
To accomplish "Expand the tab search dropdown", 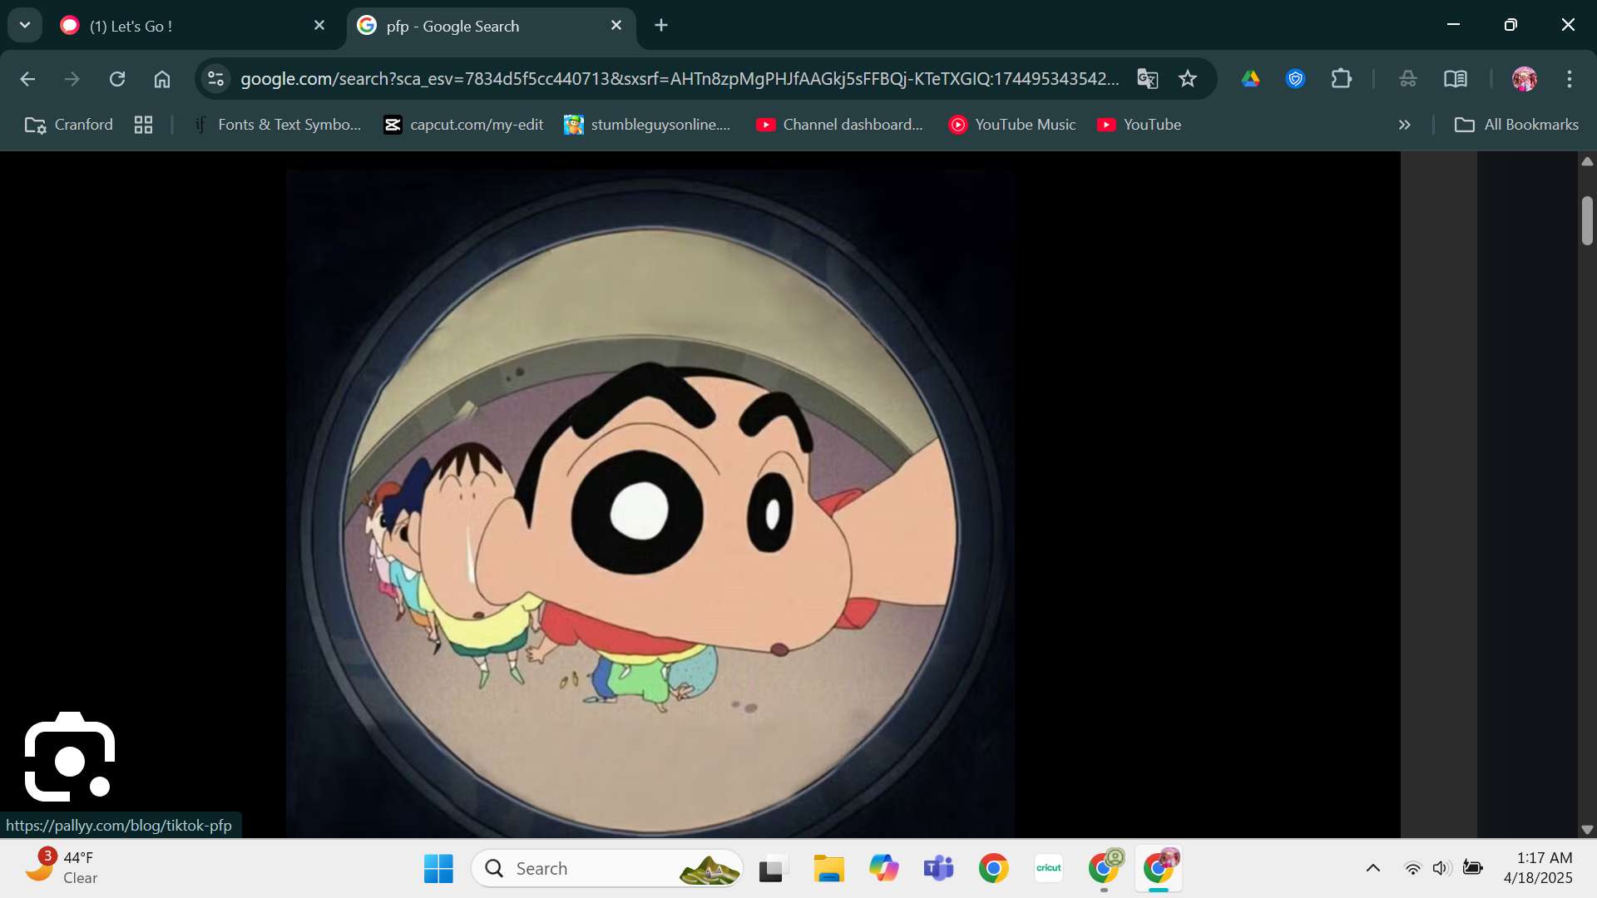I will point(25,25).
